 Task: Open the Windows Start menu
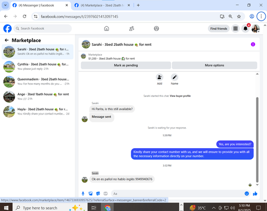6,208
